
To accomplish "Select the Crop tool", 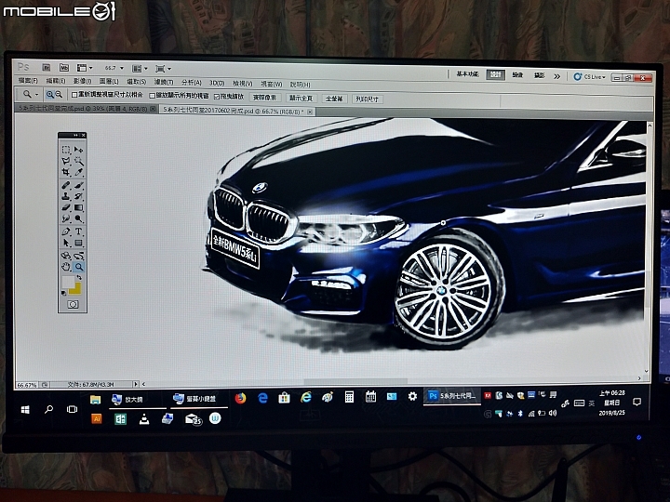I will click(66, 172).
